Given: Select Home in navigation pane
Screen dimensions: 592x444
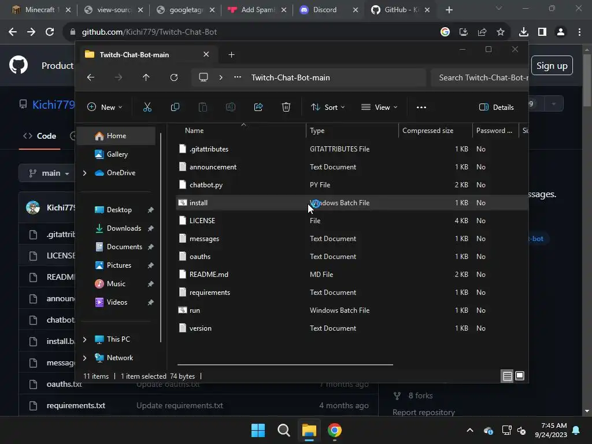Looking at the screenshot, I should click(116, 135).
